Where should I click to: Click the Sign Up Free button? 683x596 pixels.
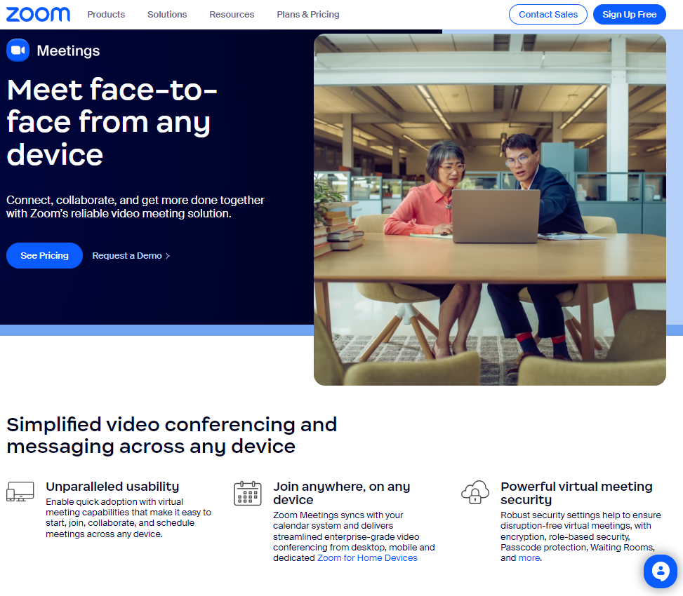click(629, 14)
